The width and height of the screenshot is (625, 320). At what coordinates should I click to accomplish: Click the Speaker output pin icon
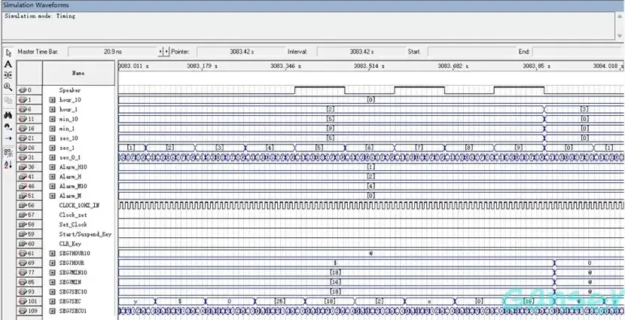point(23,90)
